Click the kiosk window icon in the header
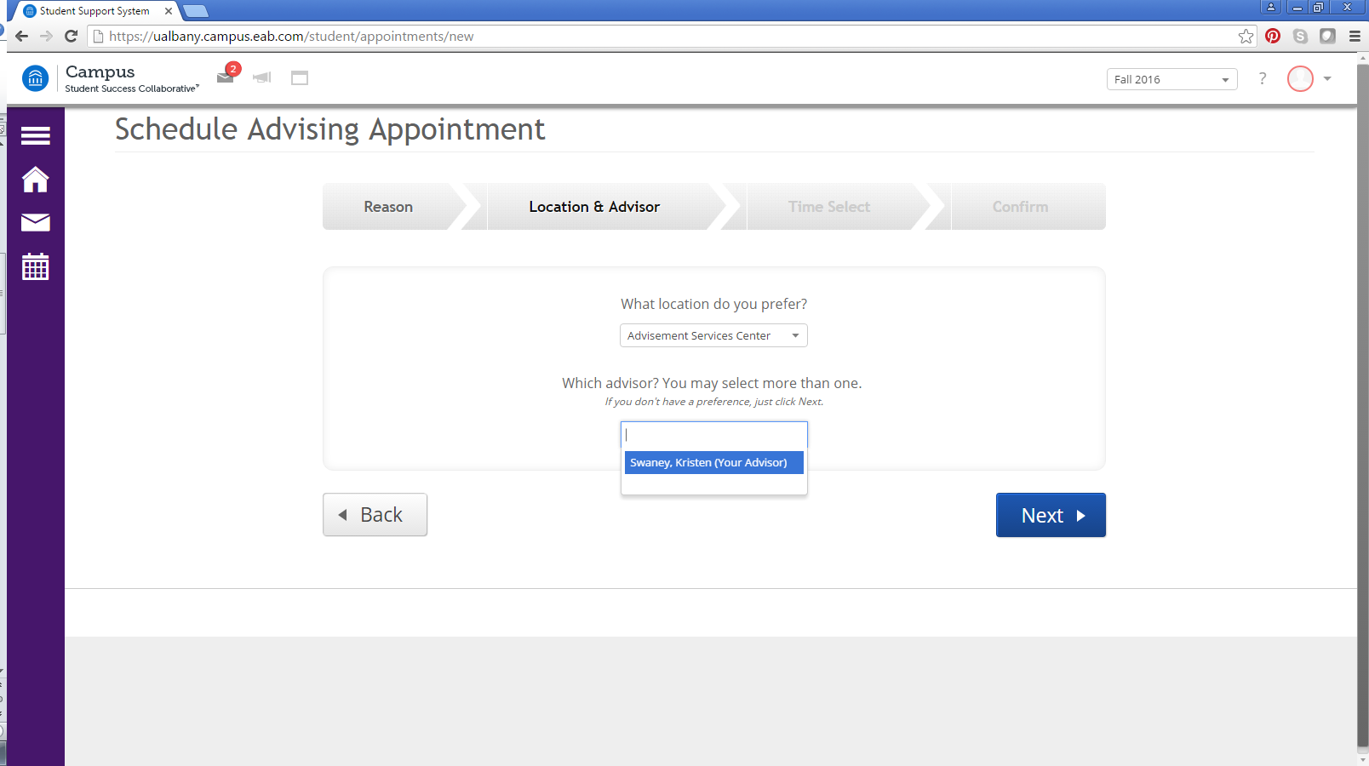This screenshot has width=1369, height=766. (299, 77)
